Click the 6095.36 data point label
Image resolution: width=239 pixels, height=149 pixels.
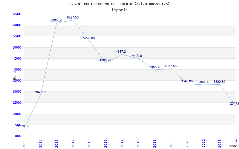click(56, 21)
